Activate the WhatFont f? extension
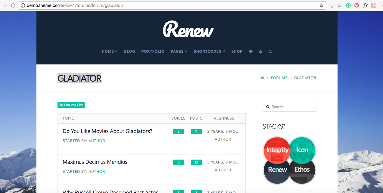 (x=365, y=5)
